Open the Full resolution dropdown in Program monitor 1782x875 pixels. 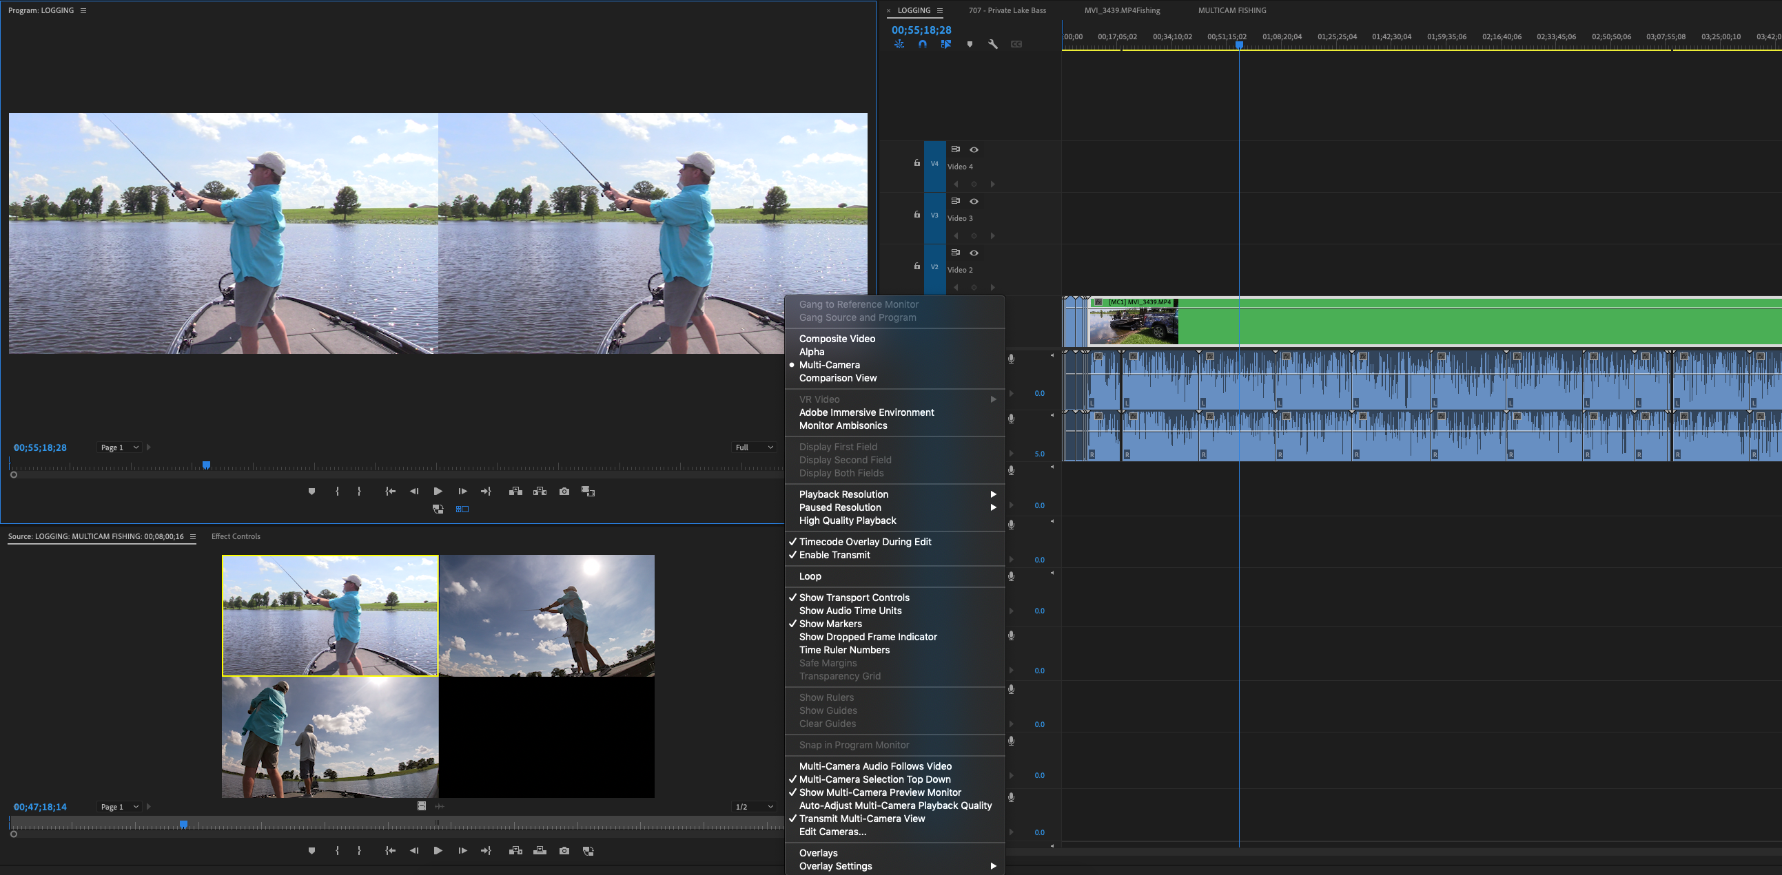[x=753, y=447]
